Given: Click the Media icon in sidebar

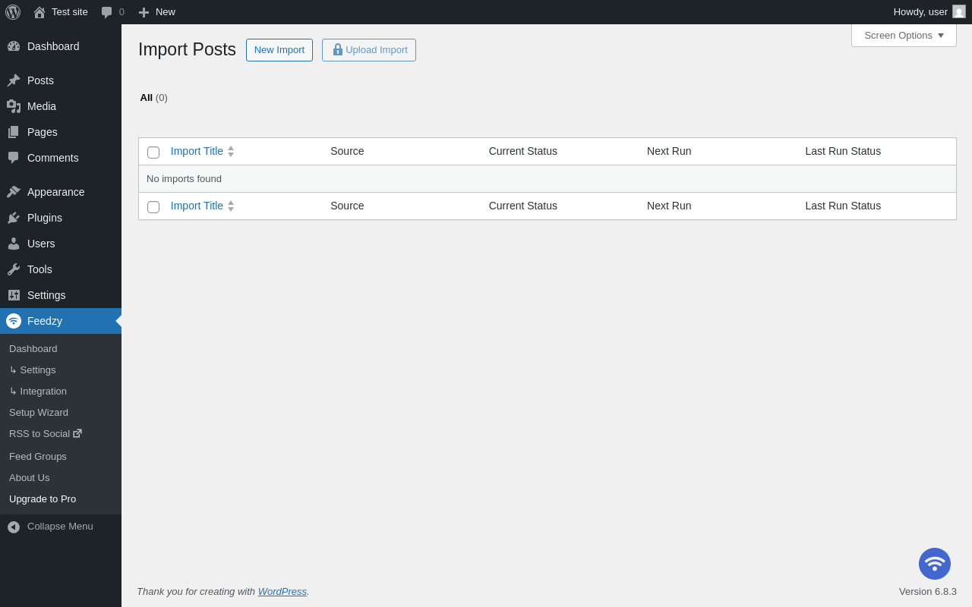Looking at the screenshot, I should (14, 106).
